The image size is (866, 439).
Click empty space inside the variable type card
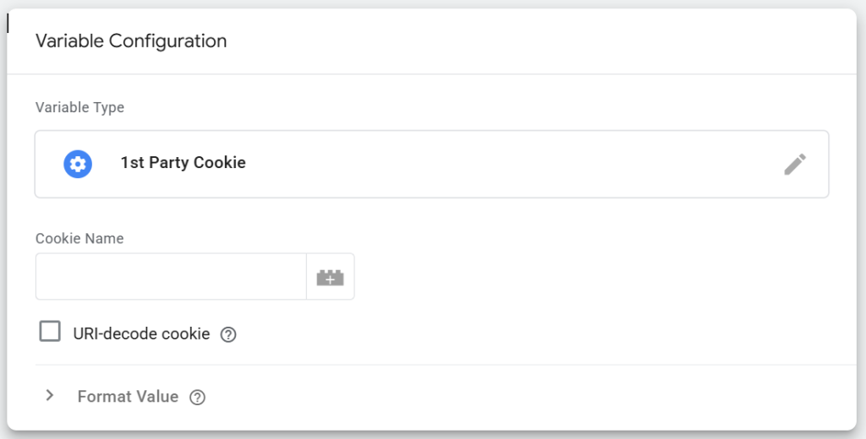(x=507, y=164)
